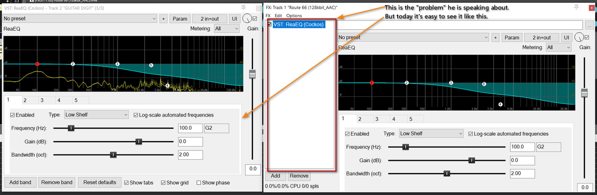The image size is (597, 195).
Task: Select band point 3 in Route 66 graph
Action: pos(451,83)
